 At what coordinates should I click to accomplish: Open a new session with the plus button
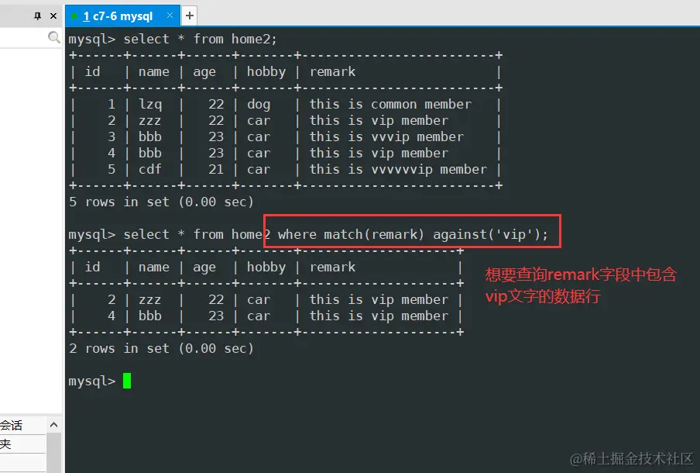[190, 16]
